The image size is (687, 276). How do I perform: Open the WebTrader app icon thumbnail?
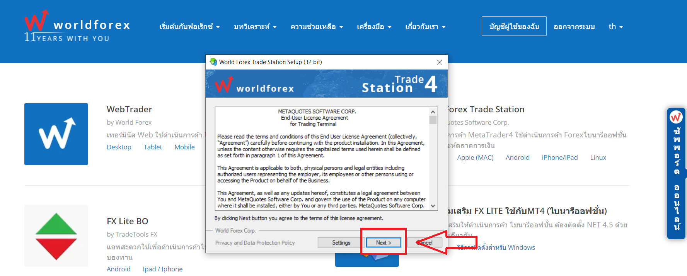click(x=56, y=134)
